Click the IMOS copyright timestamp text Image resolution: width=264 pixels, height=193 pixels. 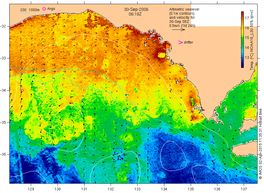(260, 144)
